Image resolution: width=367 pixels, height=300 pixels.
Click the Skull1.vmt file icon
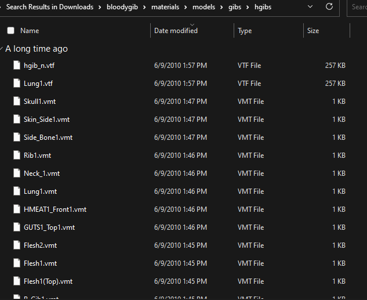point(17,102)
